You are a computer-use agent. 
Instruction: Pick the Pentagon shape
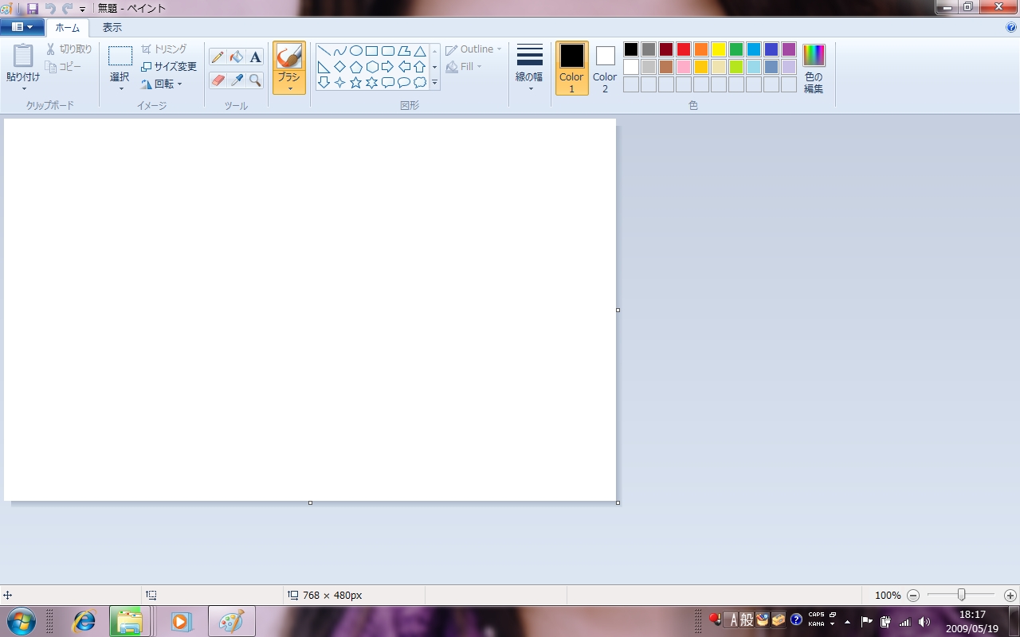click(x=356, y=67)
